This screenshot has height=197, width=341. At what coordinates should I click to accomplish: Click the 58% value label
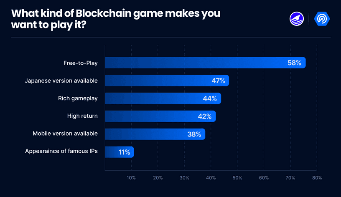[294, 63]
